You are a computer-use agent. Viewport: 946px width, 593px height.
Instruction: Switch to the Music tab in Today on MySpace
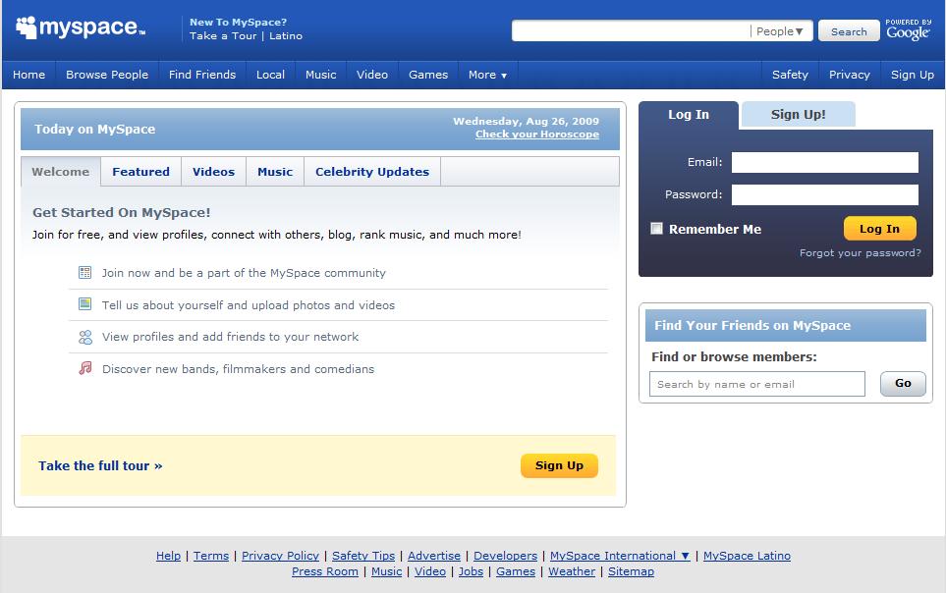tap(274, 172)
